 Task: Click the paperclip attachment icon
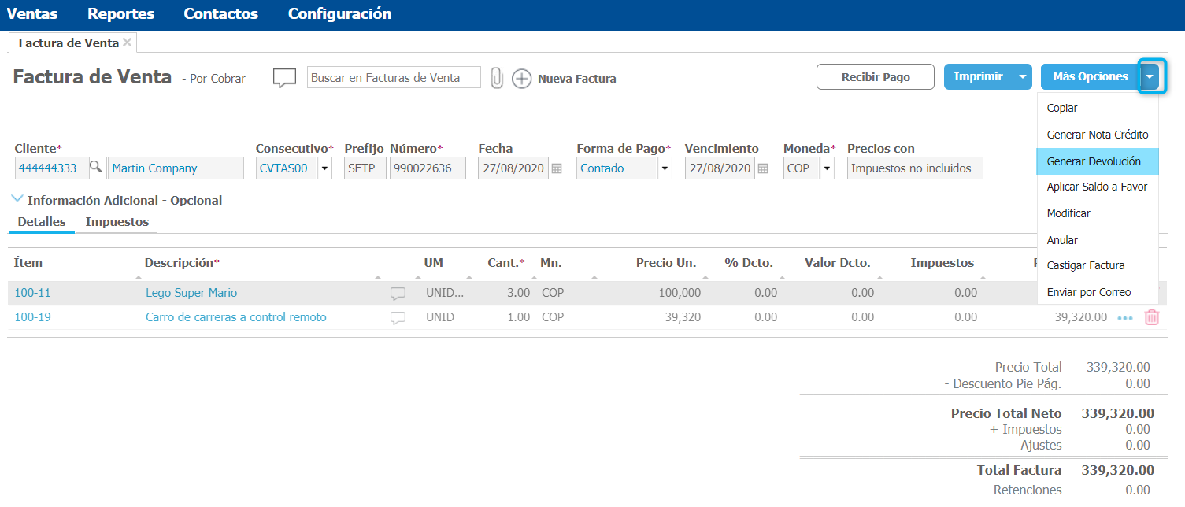pos(496,78)
